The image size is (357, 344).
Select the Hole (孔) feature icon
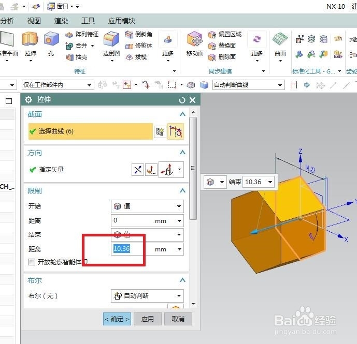point(51,39)
